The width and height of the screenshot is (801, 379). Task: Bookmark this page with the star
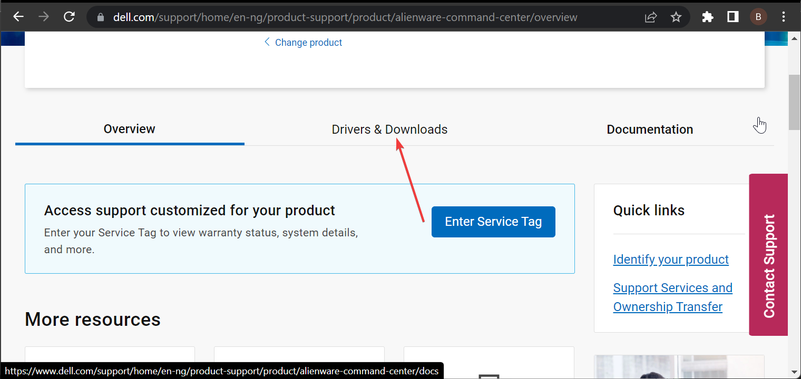[x=676, y=17]
